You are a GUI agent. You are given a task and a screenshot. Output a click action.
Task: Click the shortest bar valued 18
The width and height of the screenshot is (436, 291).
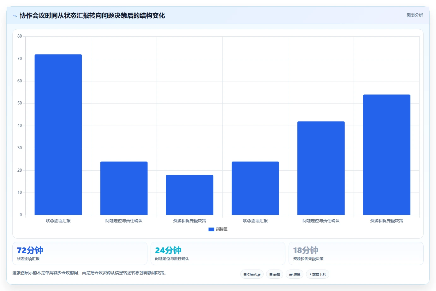(190, 195)
